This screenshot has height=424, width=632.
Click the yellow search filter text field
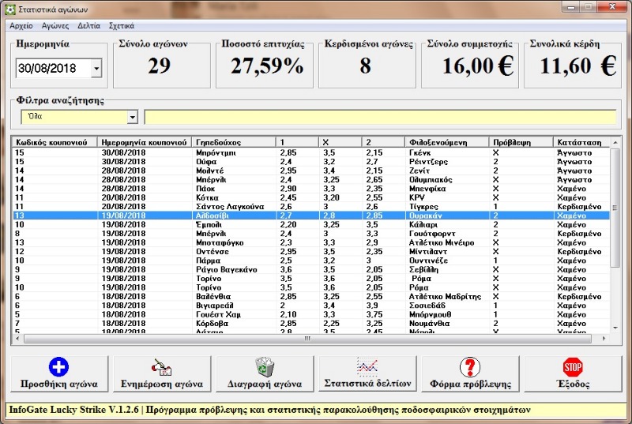pyautogui.click(x=379, y=117)
